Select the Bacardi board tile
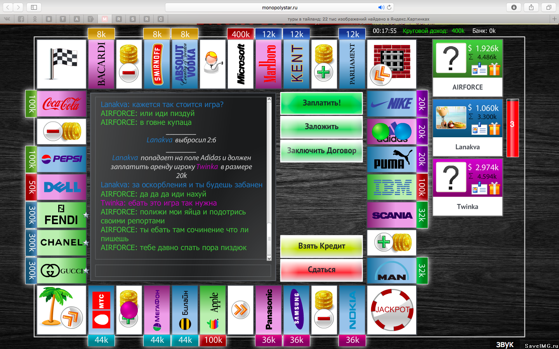 pos(101,64)
